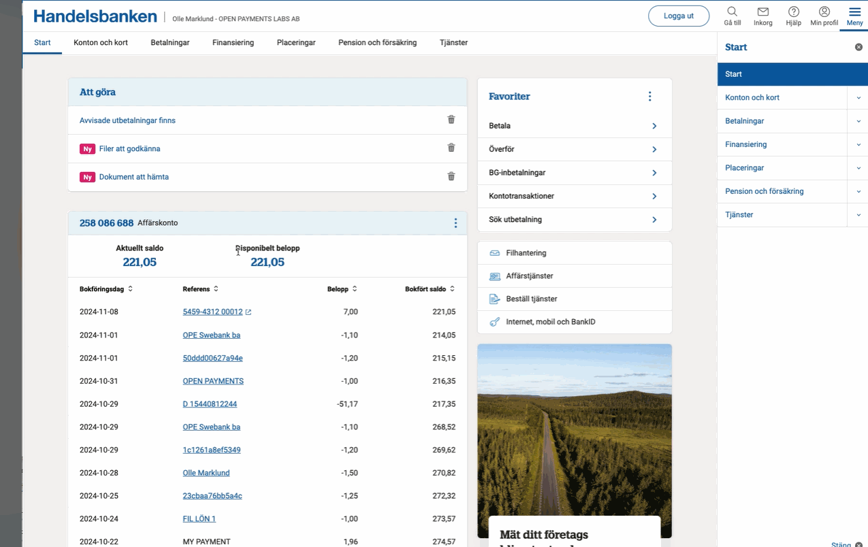Open OPEN PAYMENTS transaction reference

click(213, 381)
